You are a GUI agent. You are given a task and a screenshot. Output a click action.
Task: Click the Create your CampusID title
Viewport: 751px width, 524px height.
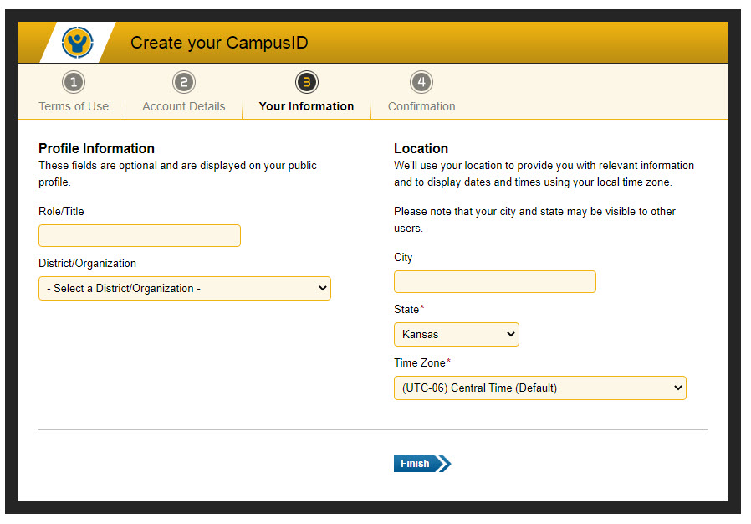219,43
